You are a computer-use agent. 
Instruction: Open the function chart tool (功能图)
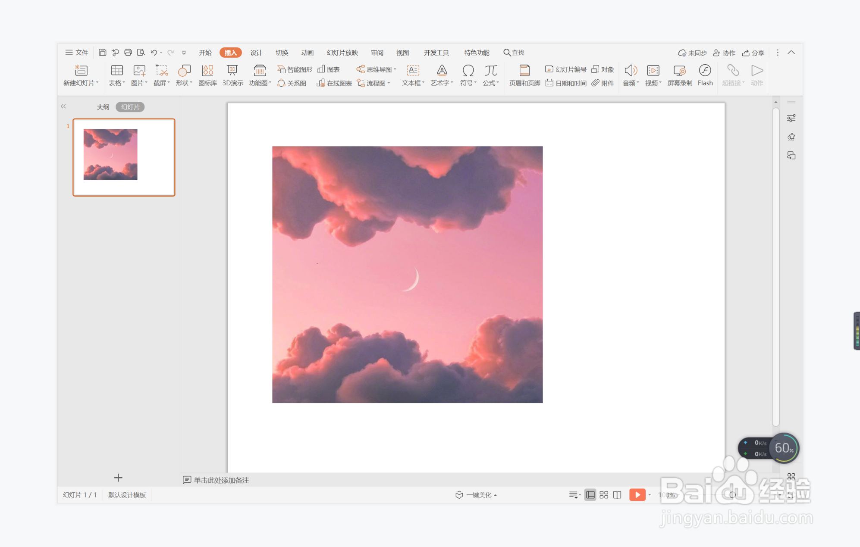tap(260, 75)
